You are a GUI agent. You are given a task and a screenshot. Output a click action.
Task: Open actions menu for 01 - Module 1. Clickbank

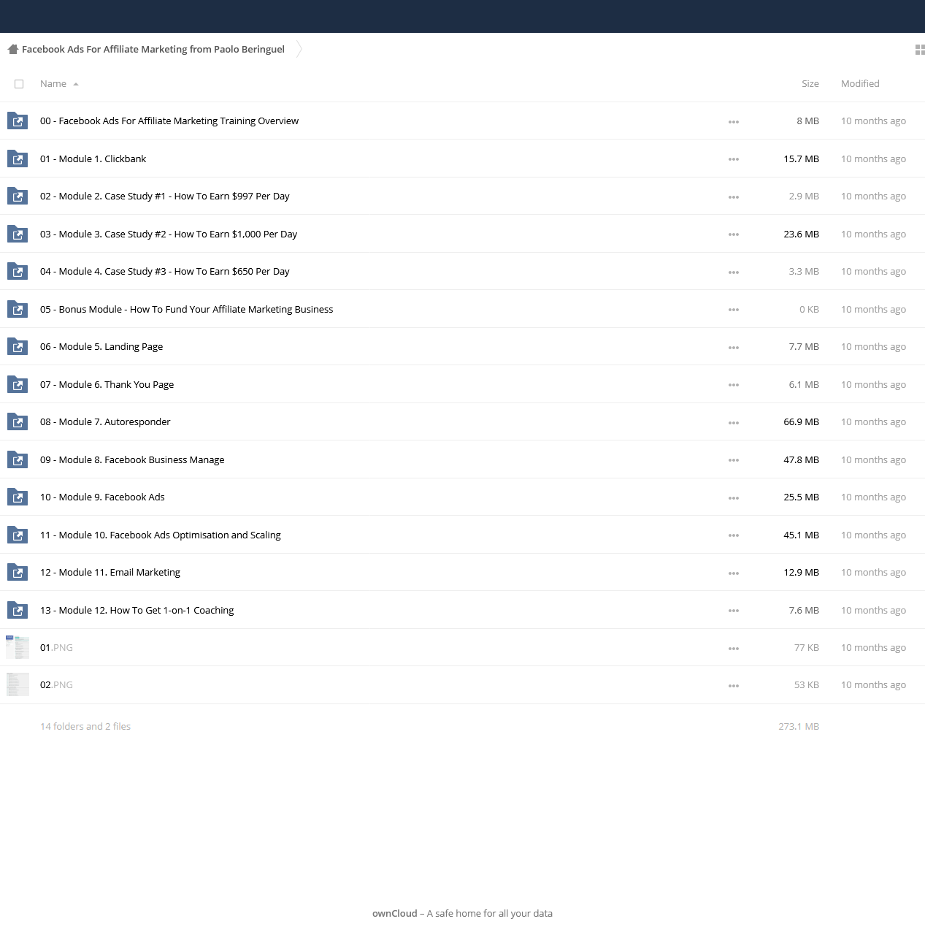point(734,159)
